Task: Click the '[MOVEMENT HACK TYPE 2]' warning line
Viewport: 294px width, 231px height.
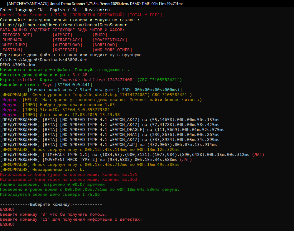Action: point(96,160)
